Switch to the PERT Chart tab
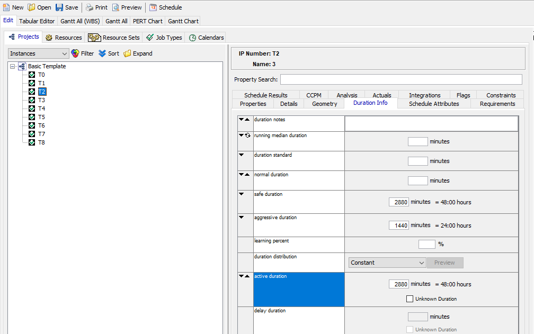Screen dimensions: 534x334 [148, 21]
